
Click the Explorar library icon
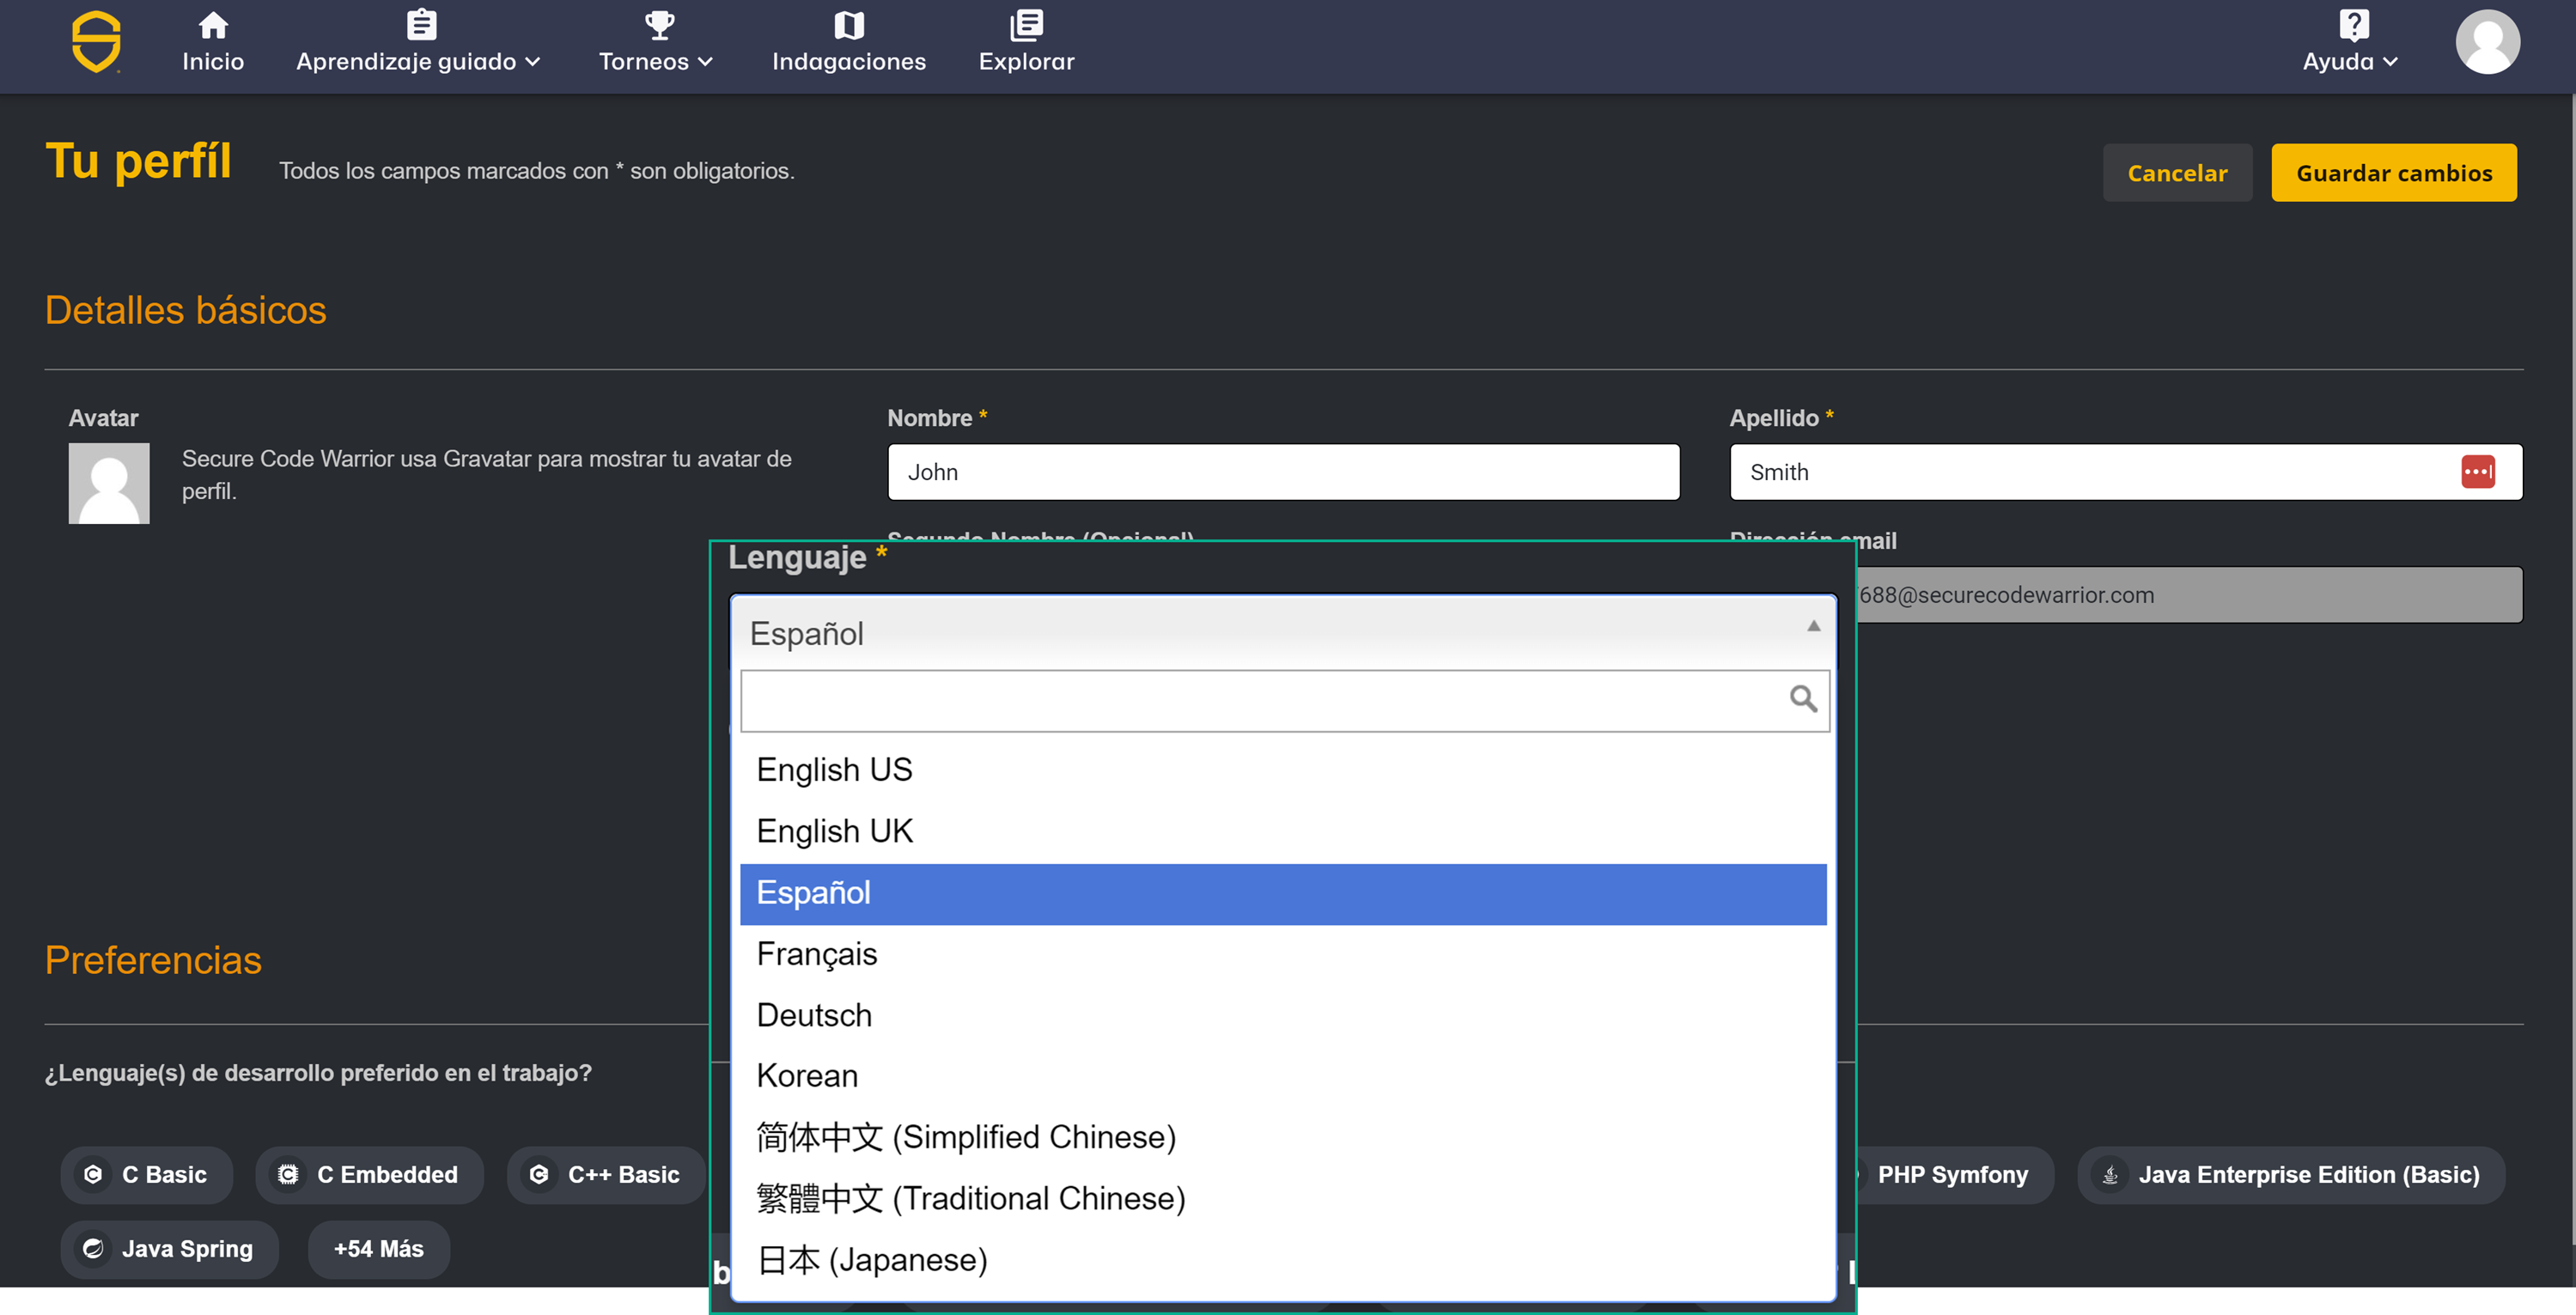click(x=1026, y=25)
